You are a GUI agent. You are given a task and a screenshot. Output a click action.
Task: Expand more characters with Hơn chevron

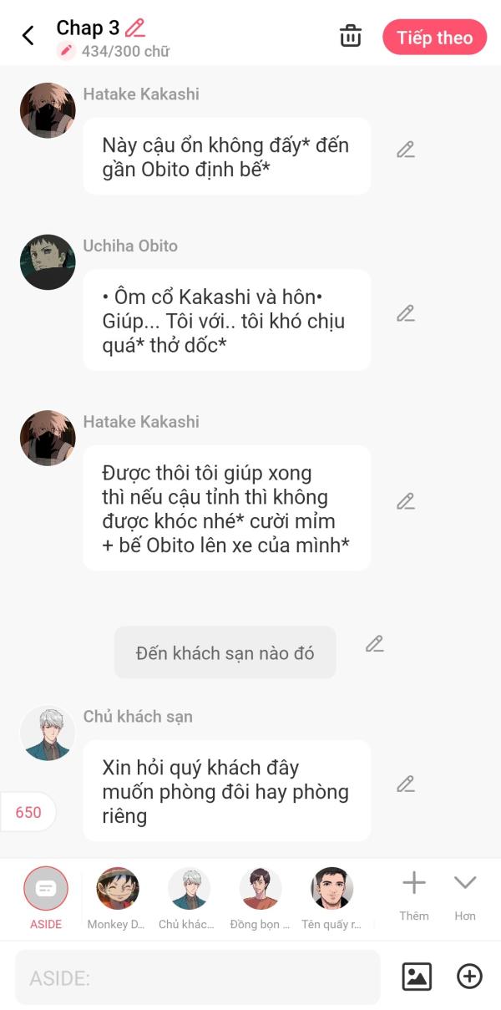pyautogui.click(x=465, y=896)
